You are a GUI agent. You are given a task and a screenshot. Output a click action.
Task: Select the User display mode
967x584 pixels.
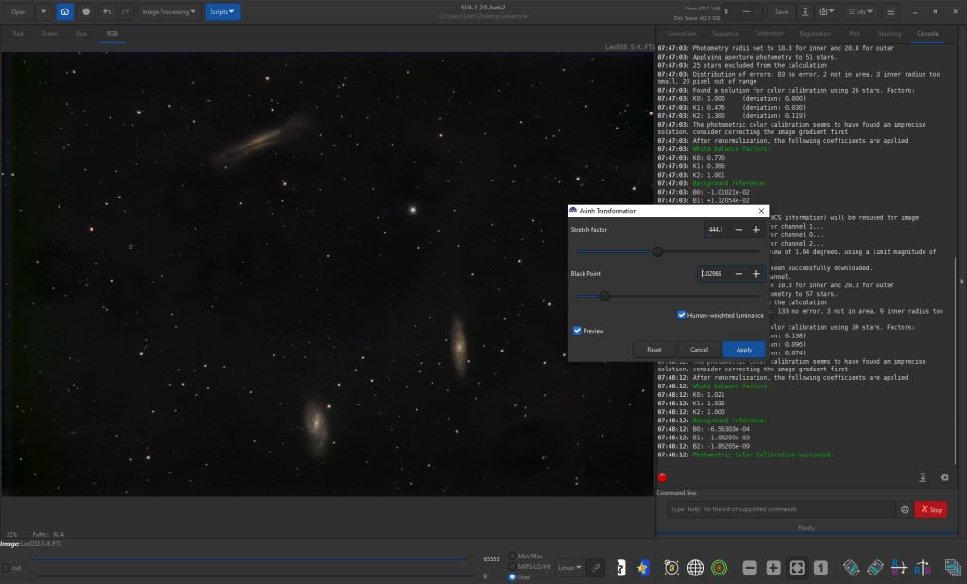click(x=512, y=577)
